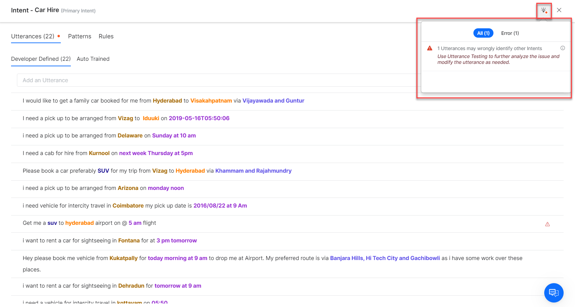Click warning icon on the suv utterance row
Image resolution: width=575 pixels, height=307 pixels.
point(547,224)
